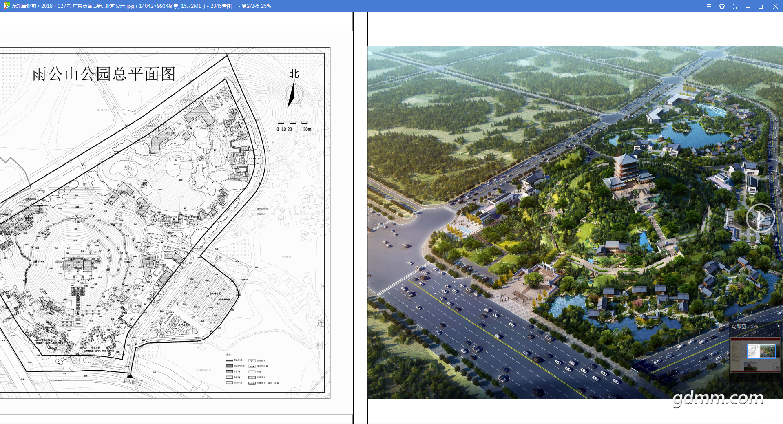The height and width of the screenshot is (424, 783).
Task: Click the 鸟瞰图 25% panel label
Action: [x=745, y=326]
